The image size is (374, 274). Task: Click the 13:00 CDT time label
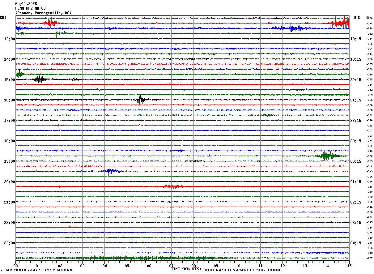click(x=9, y=39)
